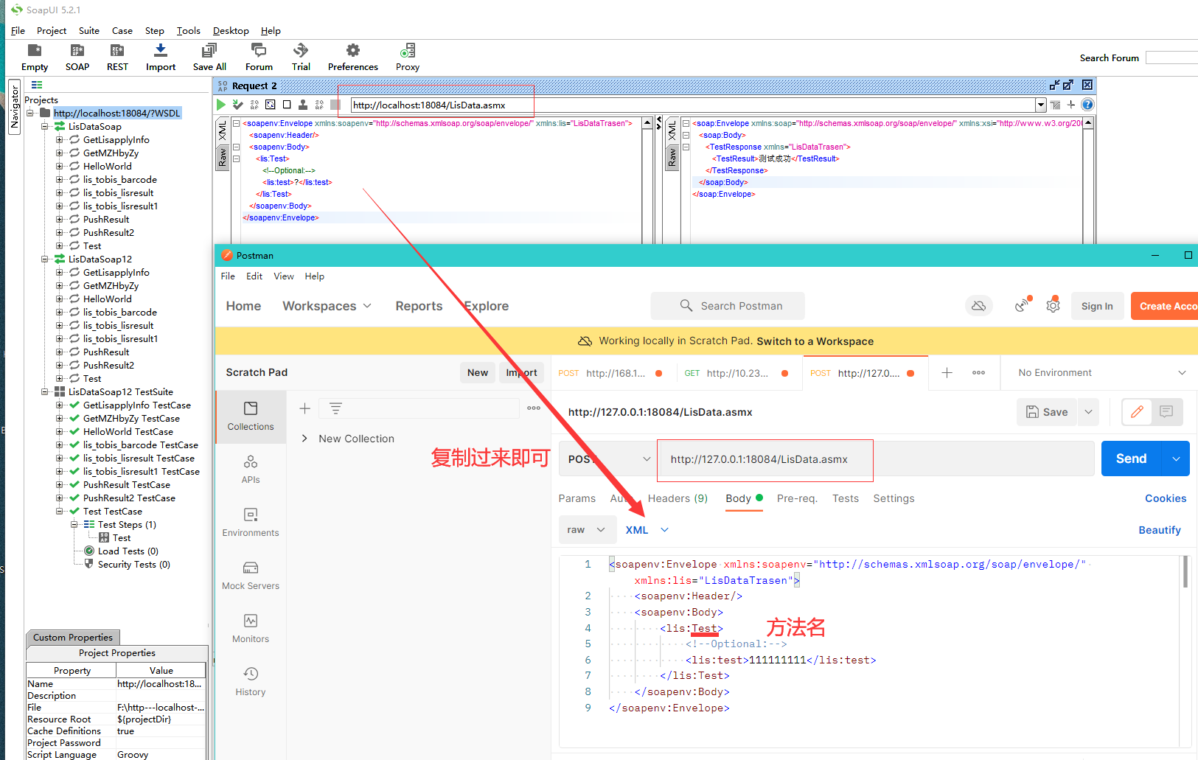Click add assertion checkmark icon in Request 2

pos(237,105)
